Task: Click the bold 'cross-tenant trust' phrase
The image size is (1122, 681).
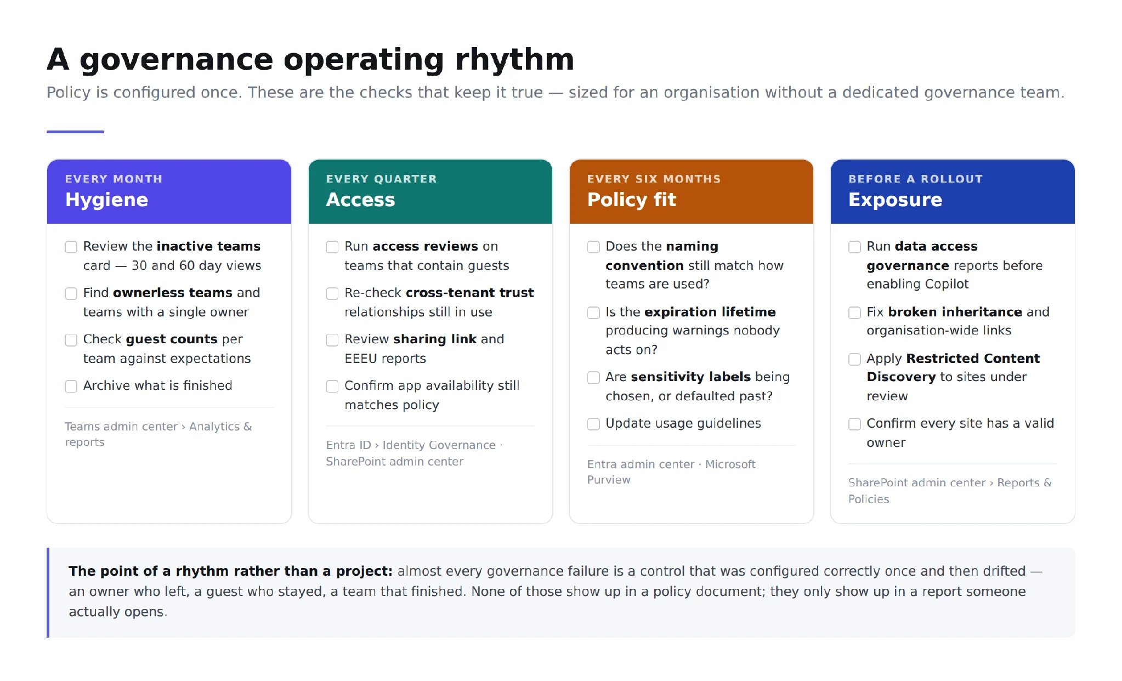Action: click(470, 293)
